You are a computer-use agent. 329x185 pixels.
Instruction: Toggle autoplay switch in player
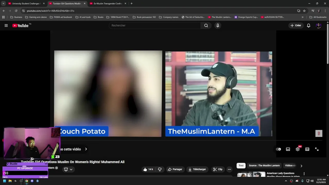pos(278,149)
